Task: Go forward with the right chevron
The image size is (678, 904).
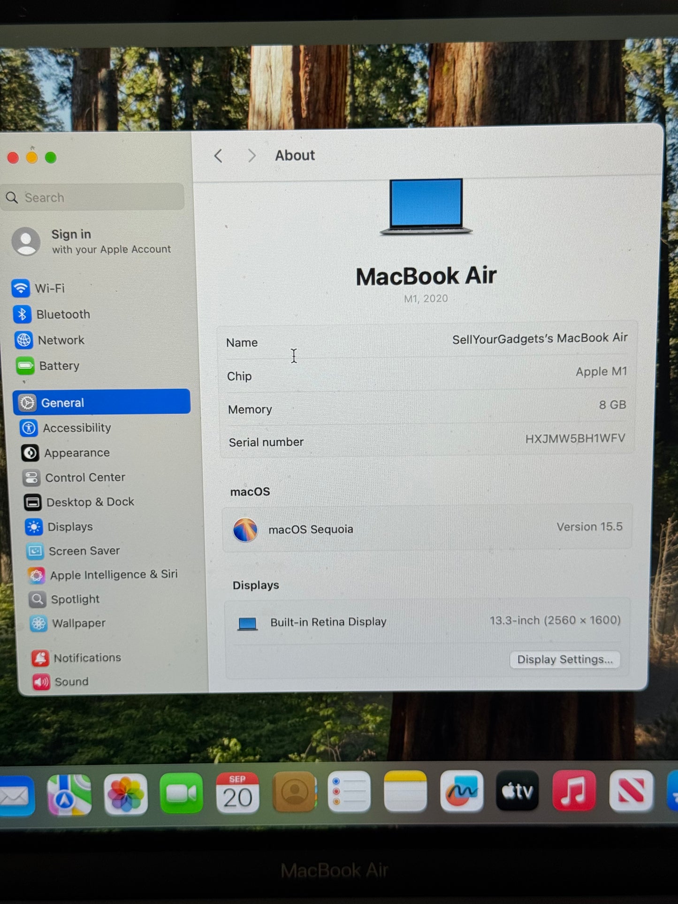Action: click(x=252, y=155)
